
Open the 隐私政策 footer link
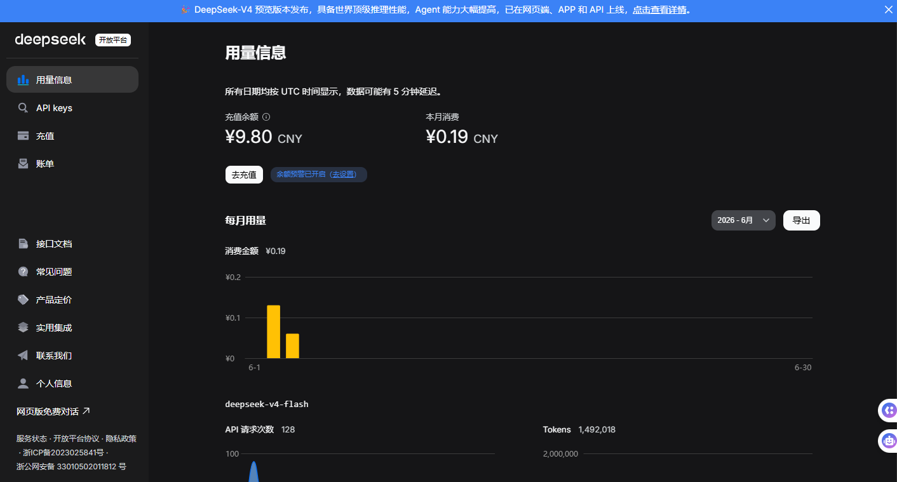[x=121, y=438]
